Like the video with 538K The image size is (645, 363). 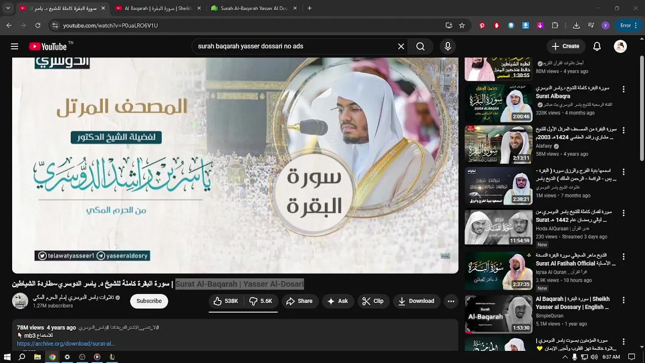226,301
